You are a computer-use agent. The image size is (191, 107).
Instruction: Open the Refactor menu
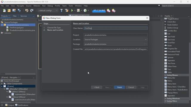tap(37, 6)
